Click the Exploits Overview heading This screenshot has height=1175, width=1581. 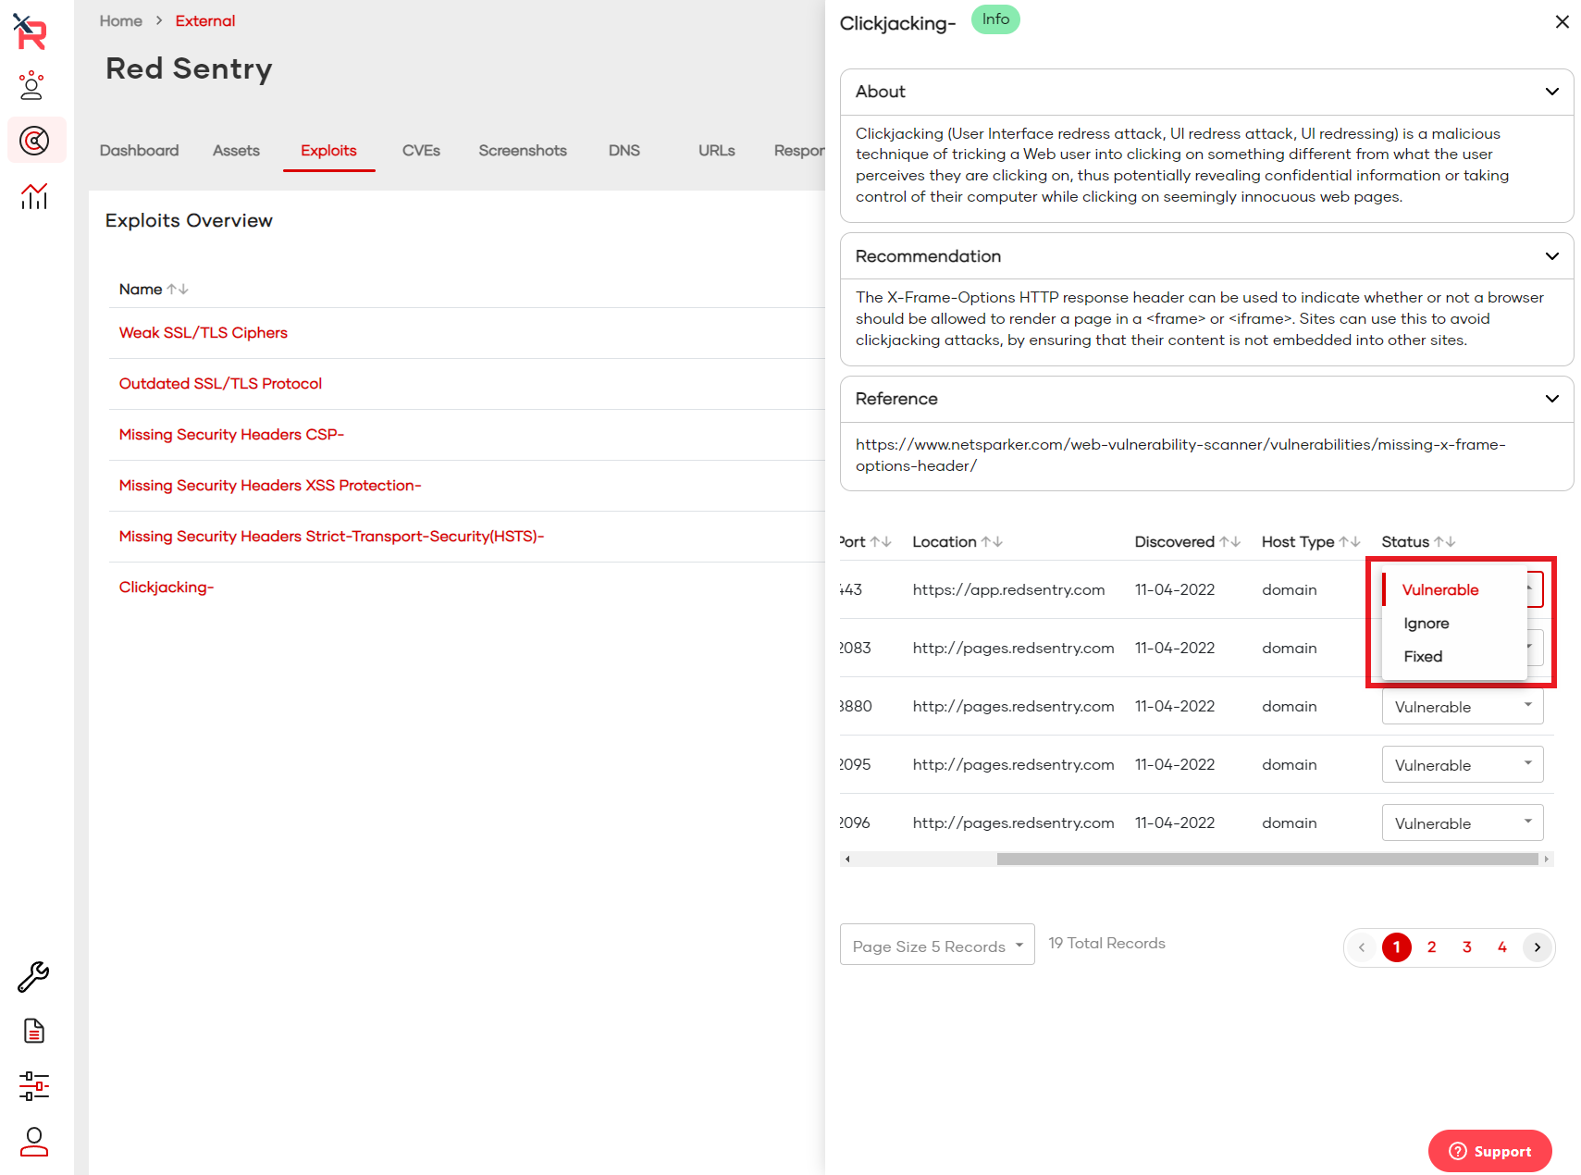click(x=189, y=221)
